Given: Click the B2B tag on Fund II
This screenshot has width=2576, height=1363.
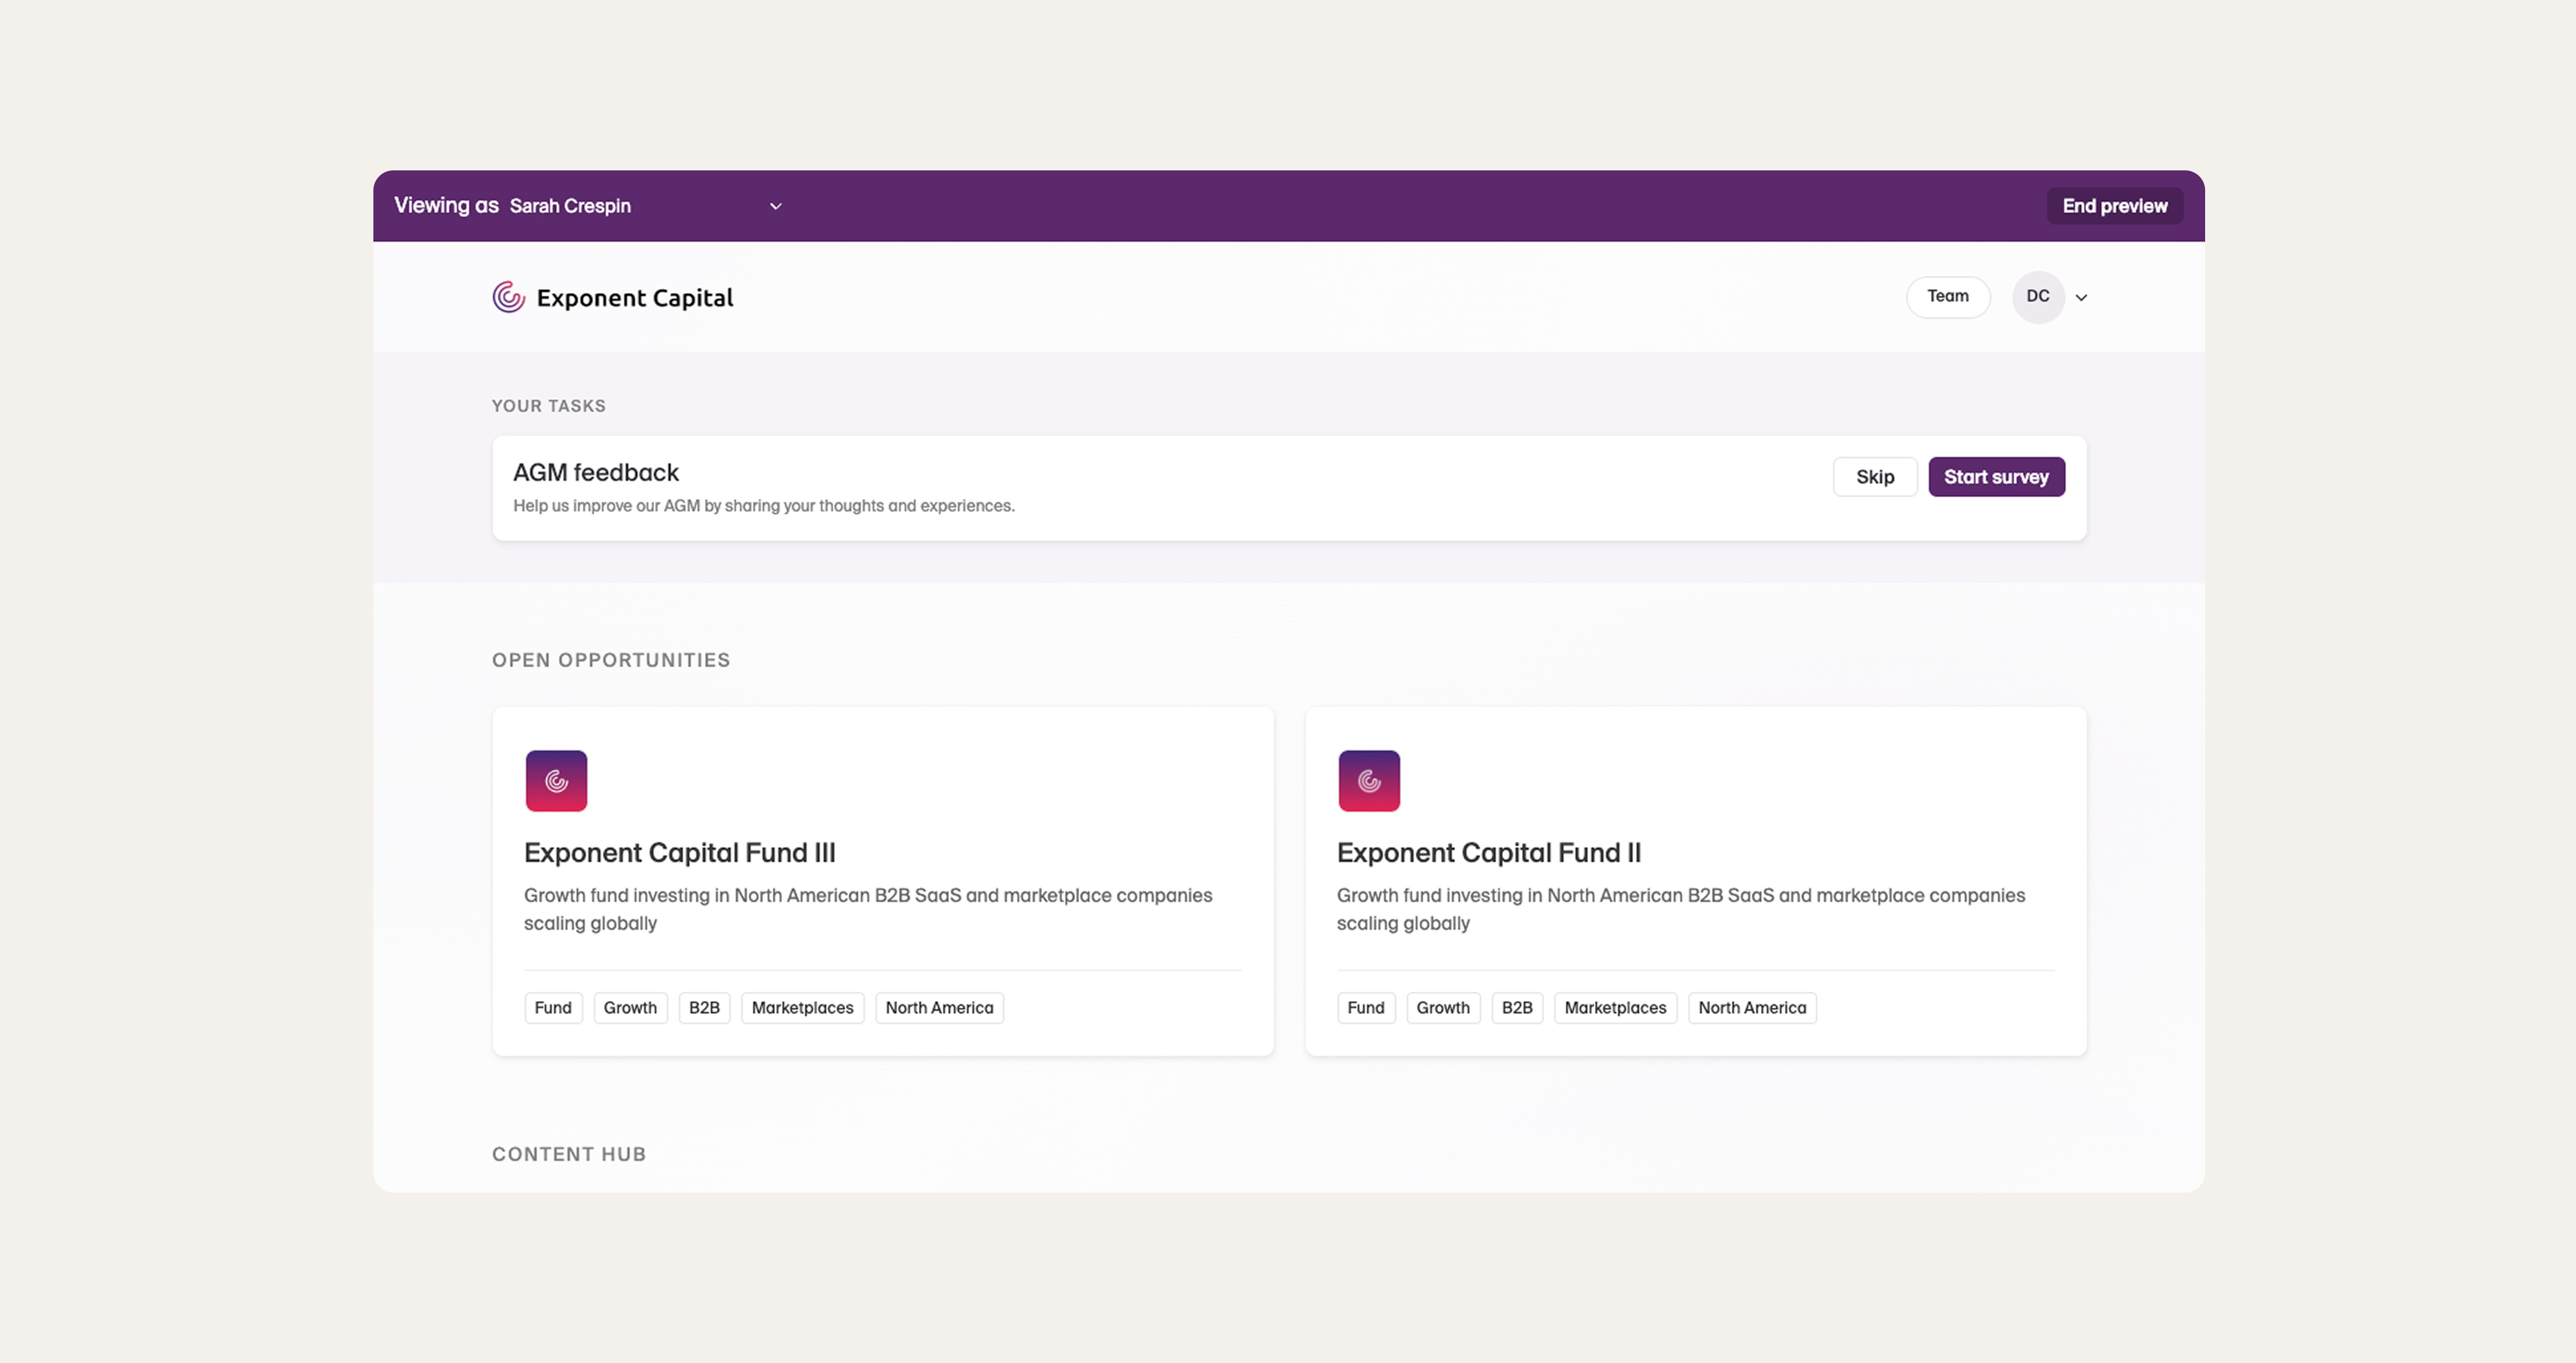Looking at the screenshot, I should [x=1516, y=1008].
